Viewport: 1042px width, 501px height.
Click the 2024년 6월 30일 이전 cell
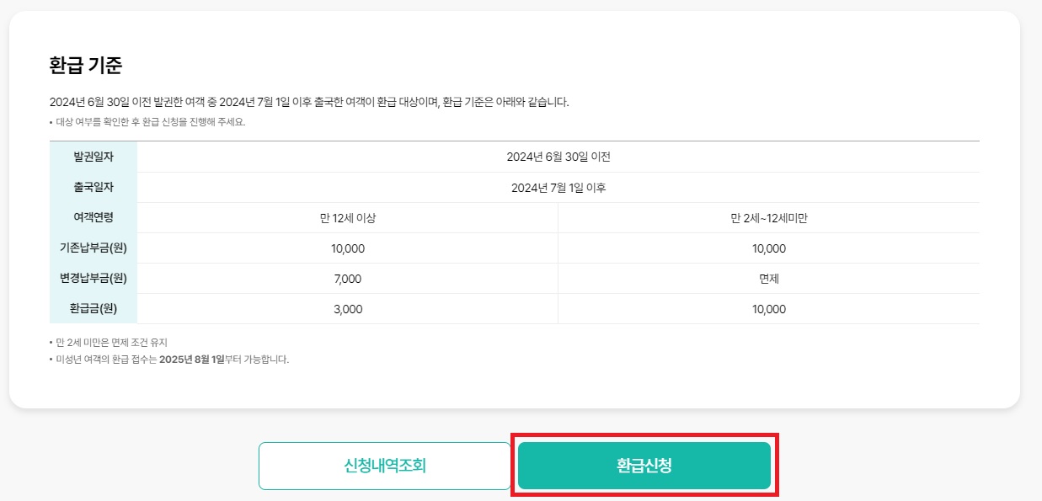(558, 157)
